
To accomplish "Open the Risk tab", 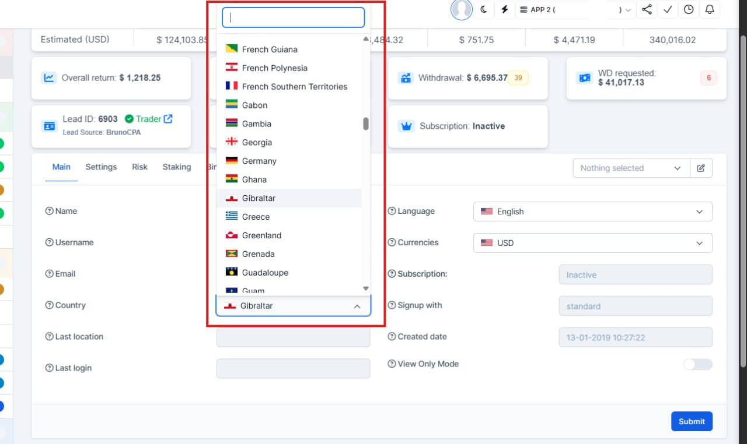I will click(139, 167).
